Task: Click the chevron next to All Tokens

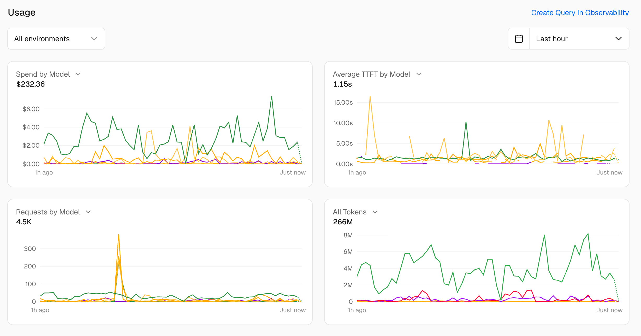Action: pos(375,212)
